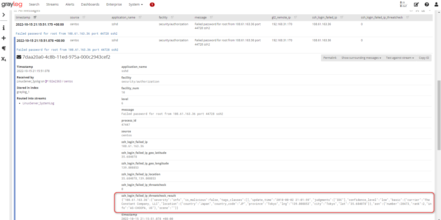This screenshot has width=441, height=220.
Task: Open LinuxServer_SystemLog stream link
Action: (38, 103)
